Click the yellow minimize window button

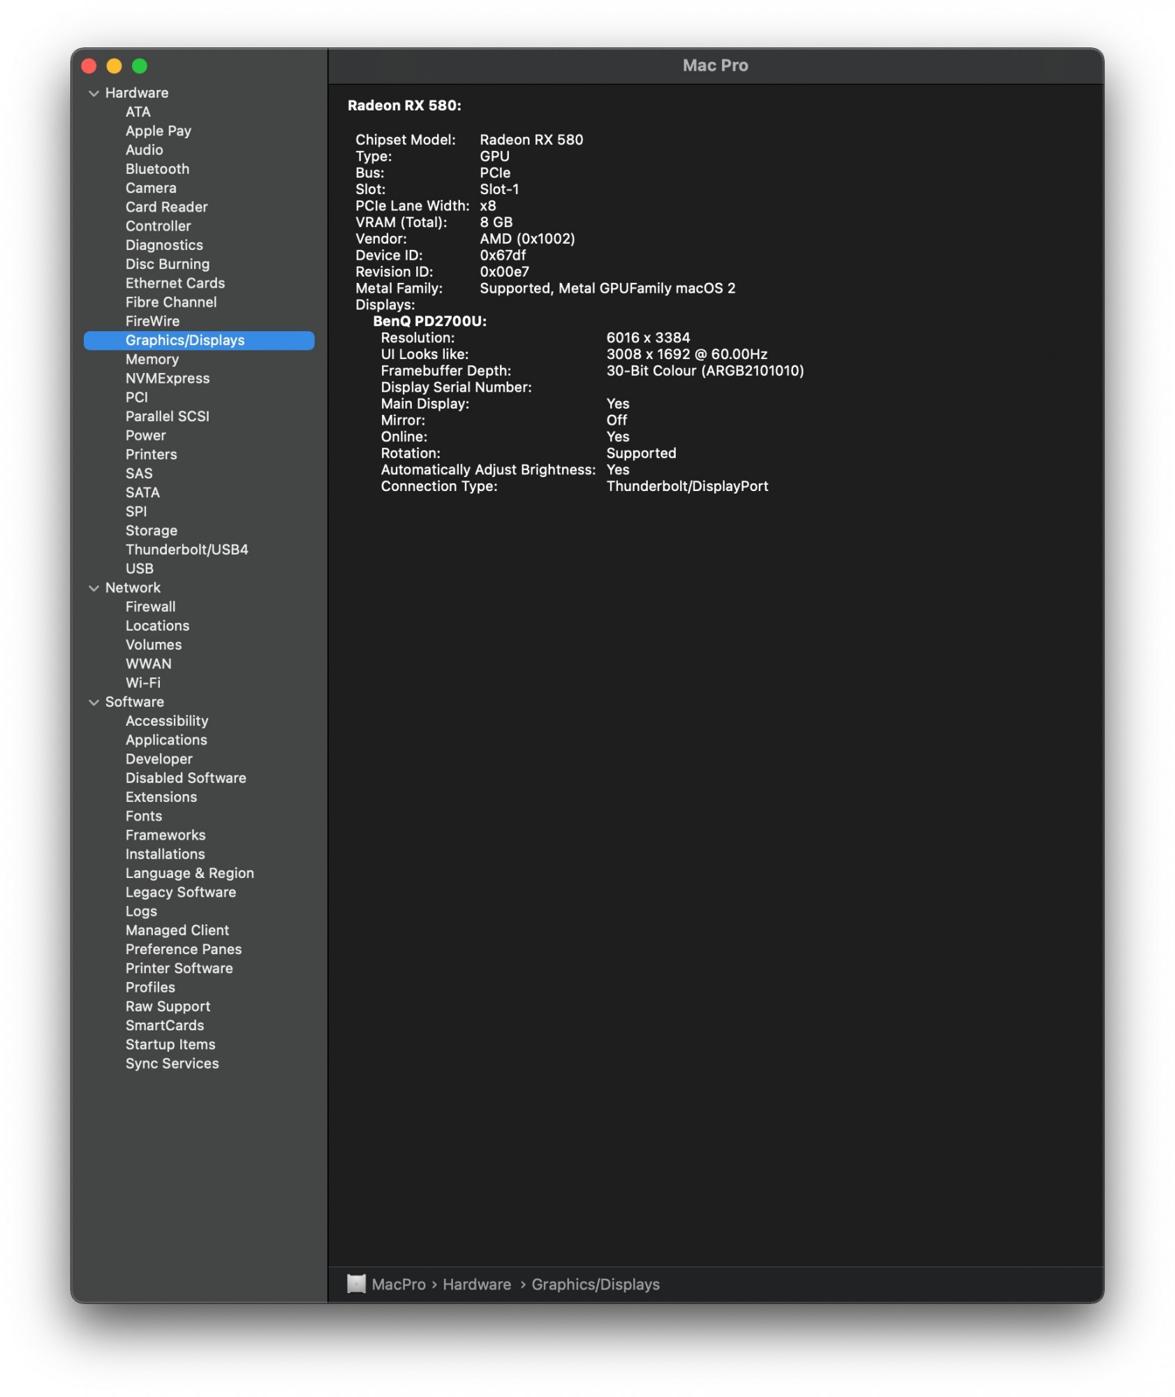pos(114,66)
